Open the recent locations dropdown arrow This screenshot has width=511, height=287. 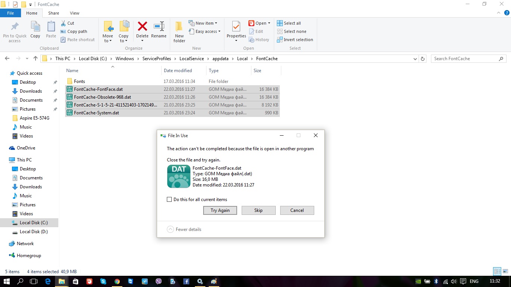pyautogui.click(x=27, y=59)
